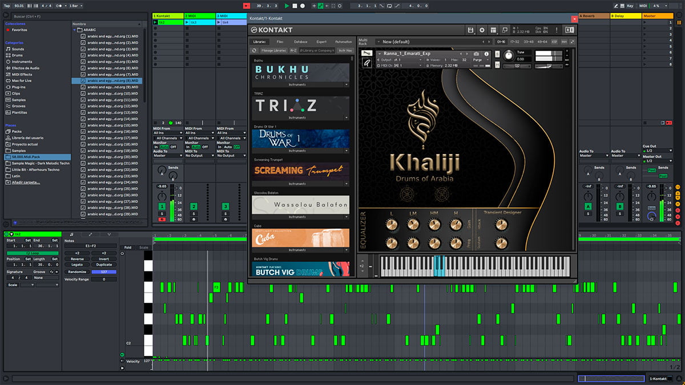Switch to Kontakt Files tab
Image resolution: width=685 pixels, height=385 pixels.
click(280, 42)
